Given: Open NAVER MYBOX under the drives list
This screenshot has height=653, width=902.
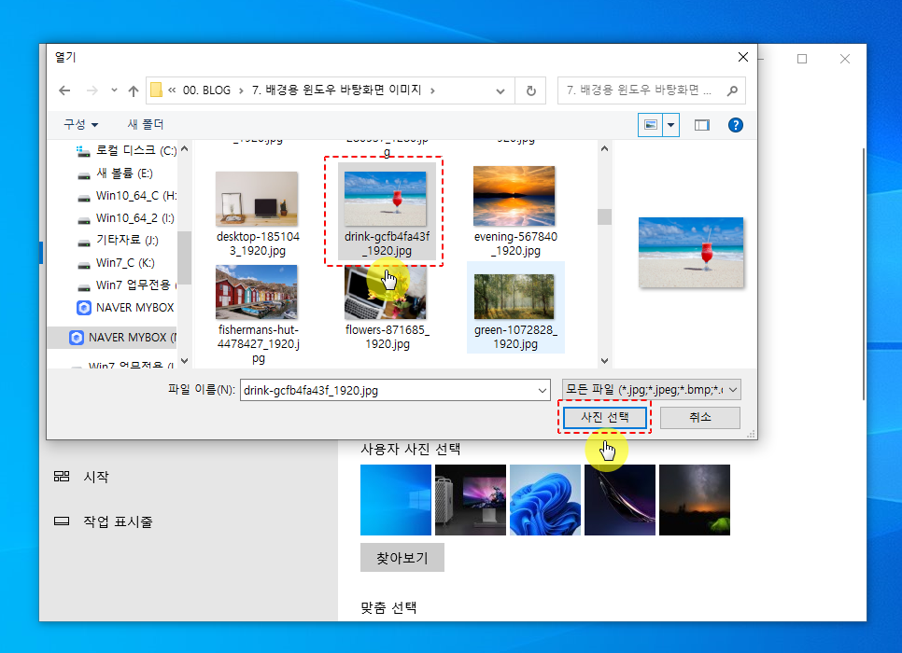Looking at the screenshot, I should coord(125,308).
